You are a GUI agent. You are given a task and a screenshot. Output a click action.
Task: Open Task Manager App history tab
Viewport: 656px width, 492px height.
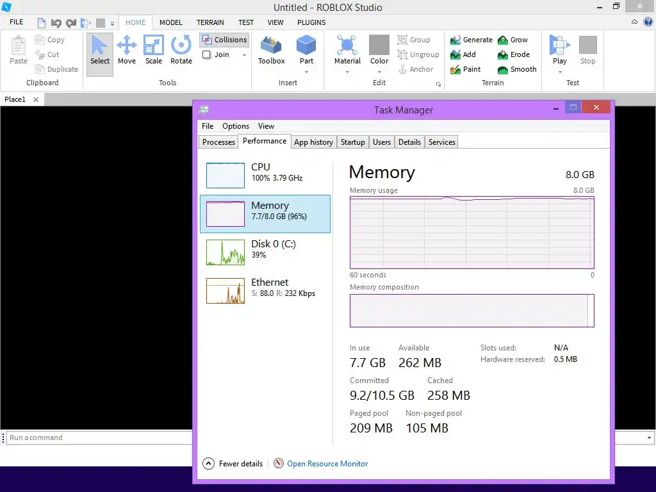coord(313,142)
